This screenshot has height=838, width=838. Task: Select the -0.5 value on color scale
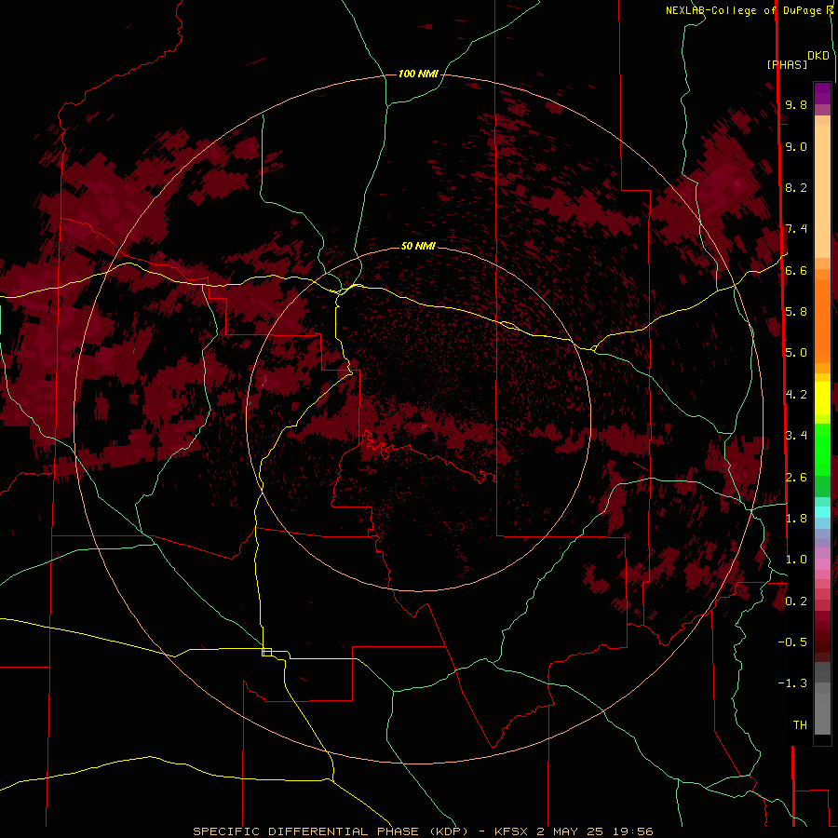(792, 642)
